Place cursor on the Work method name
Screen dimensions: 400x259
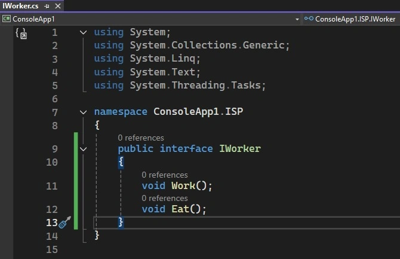[183, 186]
